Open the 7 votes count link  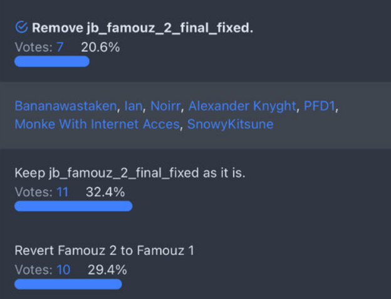(x=60, y=47)
